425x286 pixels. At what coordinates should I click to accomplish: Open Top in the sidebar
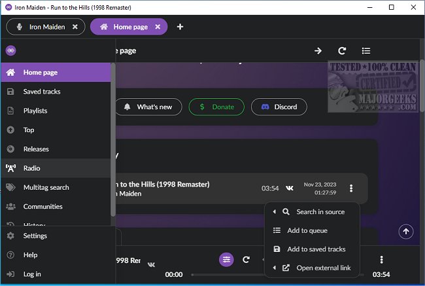(x=56, y=130)
